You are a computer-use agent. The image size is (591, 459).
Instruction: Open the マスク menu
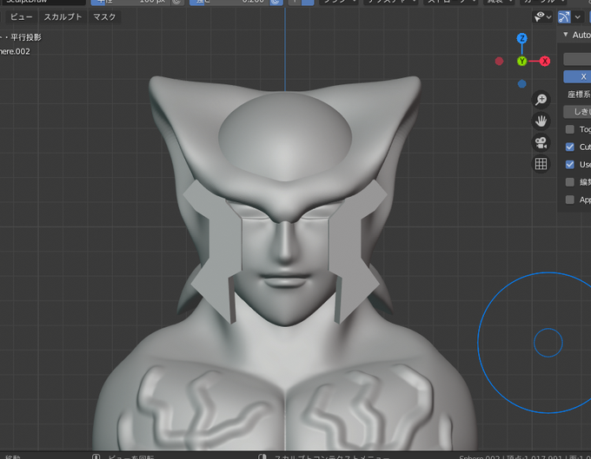click(104, 17)
